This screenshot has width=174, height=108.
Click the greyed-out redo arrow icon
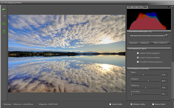4,17
